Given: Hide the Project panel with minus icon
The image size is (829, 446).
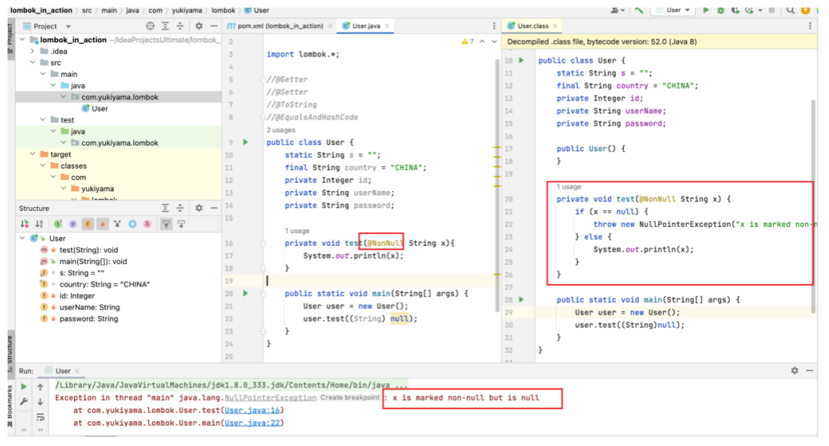Looking at the screenshot, I should 213,26.
